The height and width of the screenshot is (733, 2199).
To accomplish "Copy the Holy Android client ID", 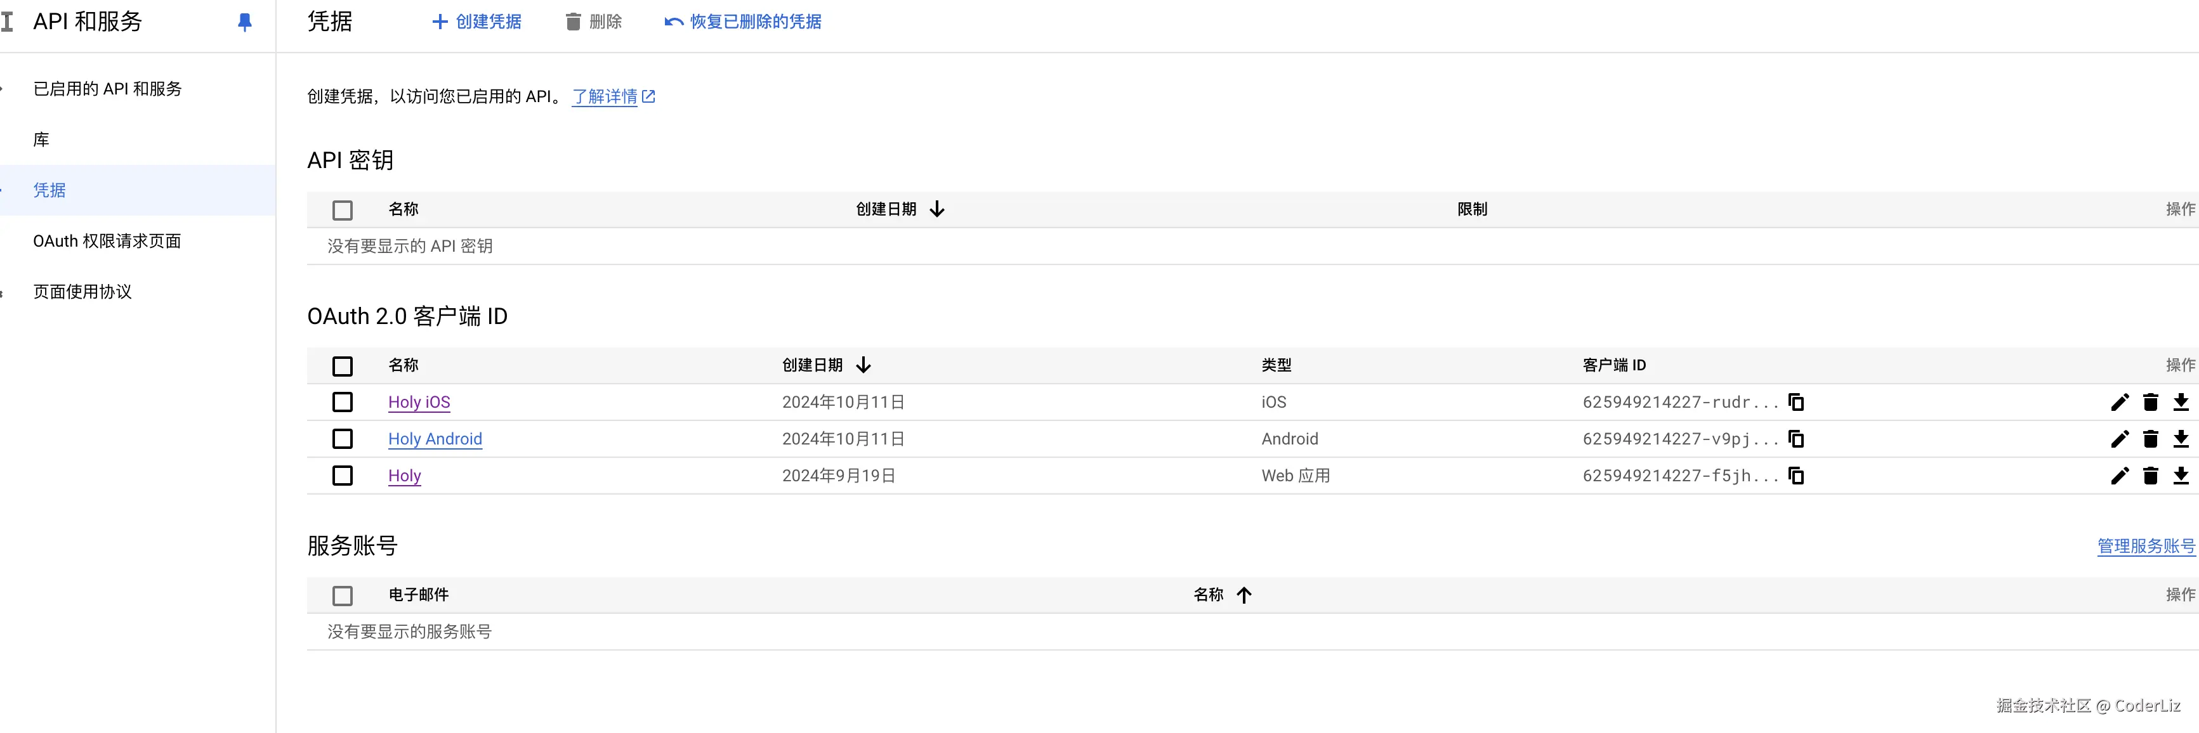I will 1796,439.
